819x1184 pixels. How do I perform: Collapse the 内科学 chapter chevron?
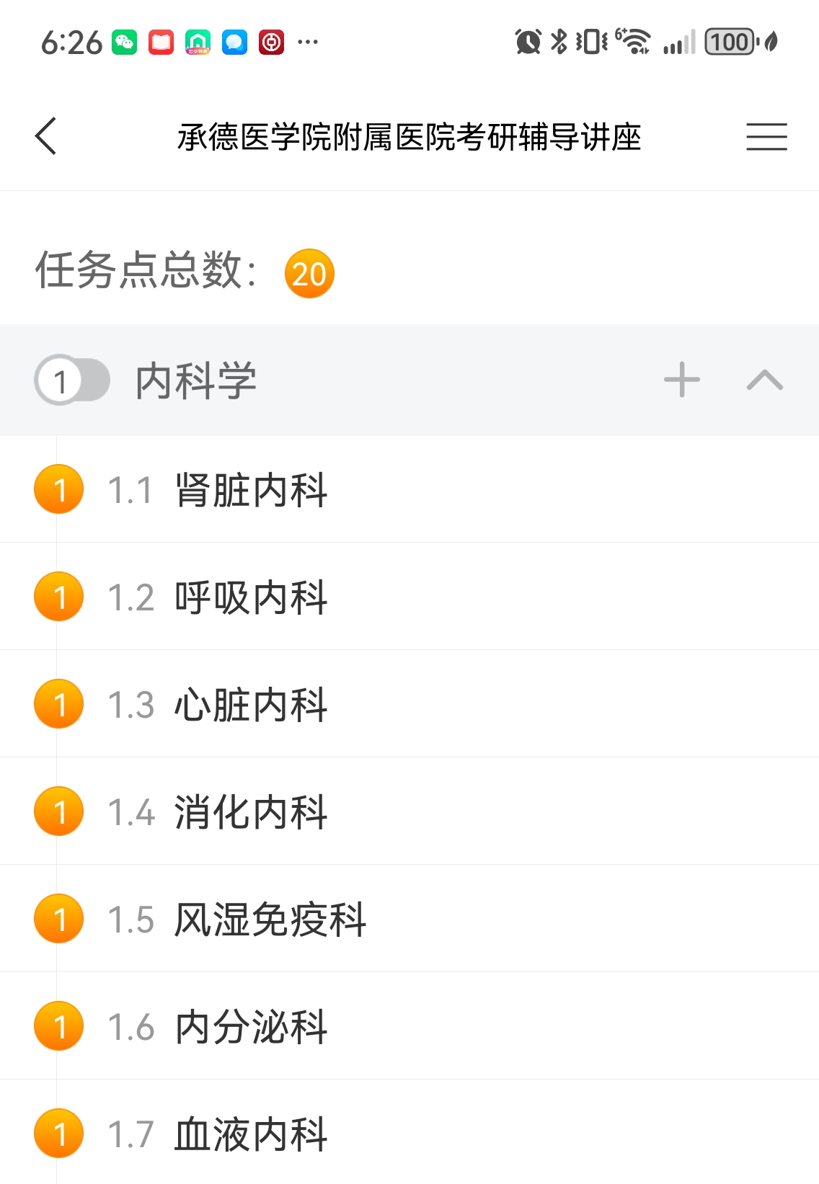[x=765, y=380]
